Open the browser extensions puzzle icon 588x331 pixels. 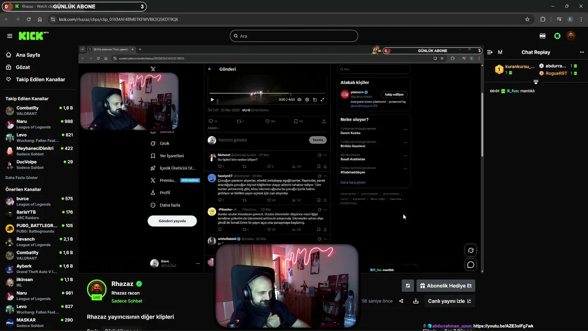[543, 19]
